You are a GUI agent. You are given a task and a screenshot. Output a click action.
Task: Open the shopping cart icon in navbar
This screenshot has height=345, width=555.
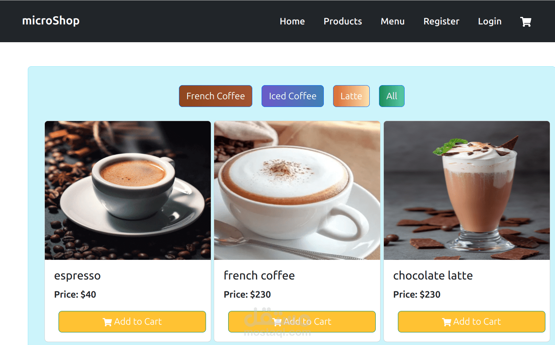tap(526, 22)
